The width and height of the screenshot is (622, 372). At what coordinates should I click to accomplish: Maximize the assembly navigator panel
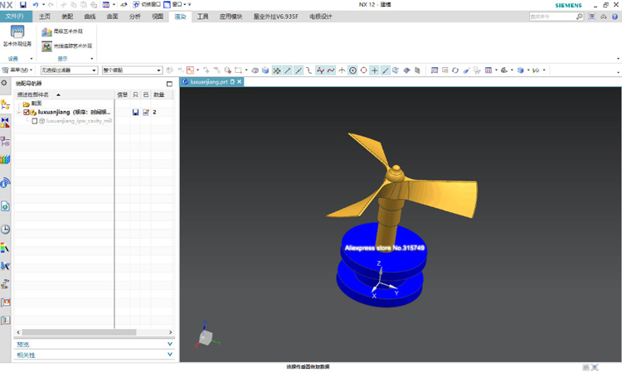pyautogui.click(x=169, y=84)
